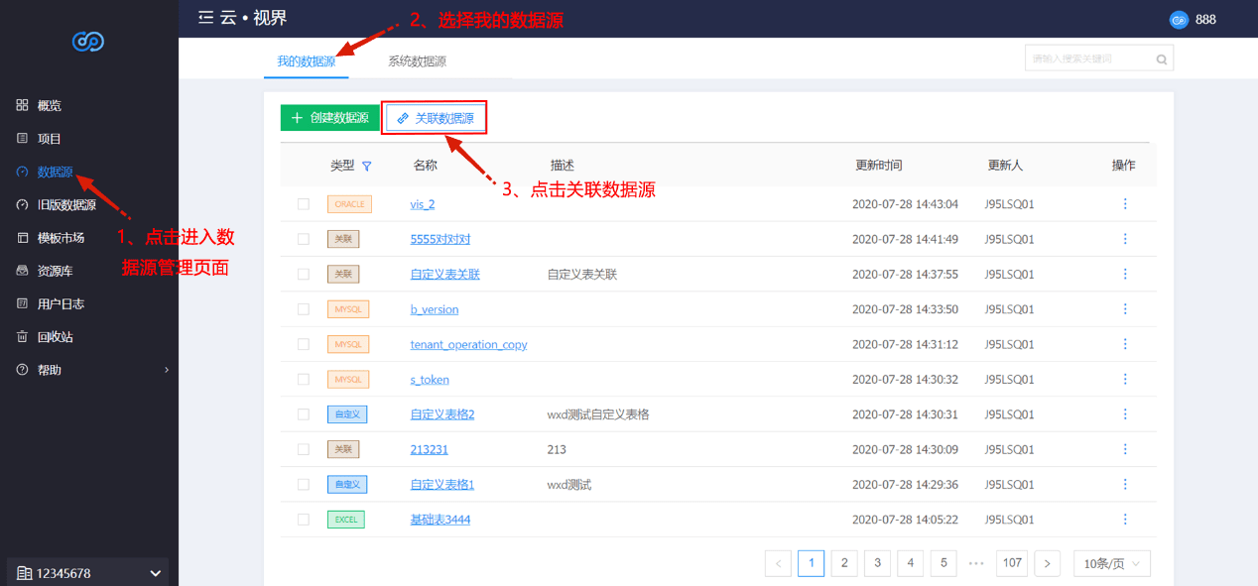Click the cloud logo in sidebar

pyautogui.click(x=88, y=42)
